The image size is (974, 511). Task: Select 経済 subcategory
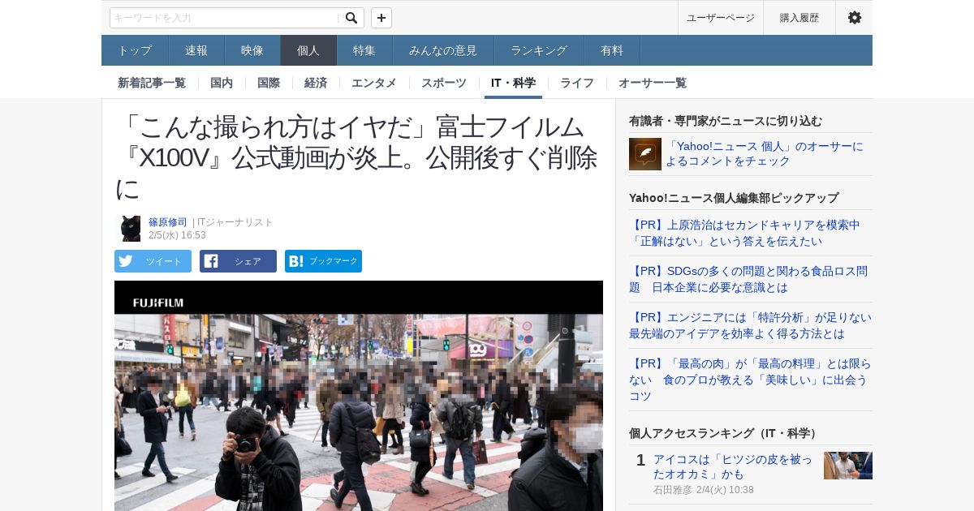coord(316,83)
